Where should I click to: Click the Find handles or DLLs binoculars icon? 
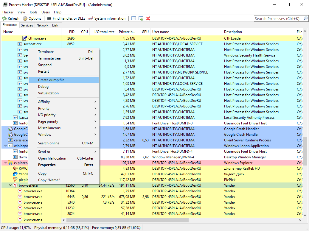49,18
